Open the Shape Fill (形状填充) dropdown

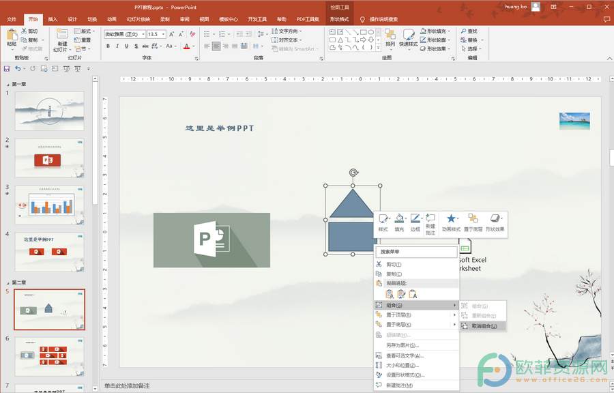[x=435, y=31]
